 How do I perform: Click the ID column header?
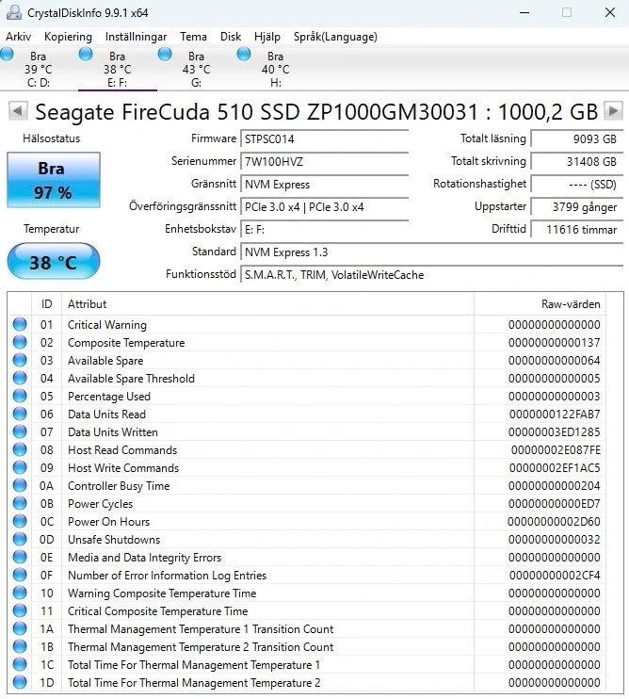pos(46,304)
